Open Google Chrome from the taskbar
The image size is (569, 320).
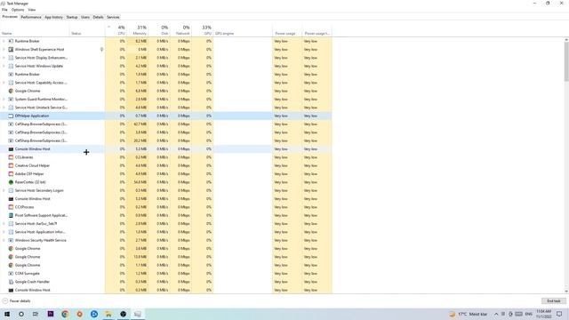coord(65,314)
